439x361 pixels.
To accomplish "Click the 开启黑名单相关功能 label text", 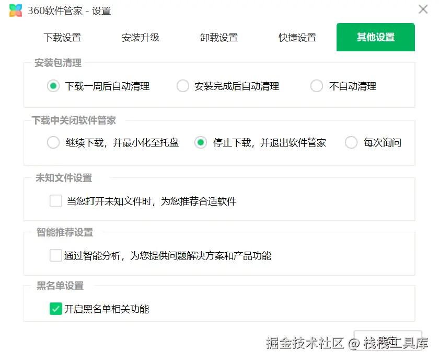I will click(x=107, y=309).
